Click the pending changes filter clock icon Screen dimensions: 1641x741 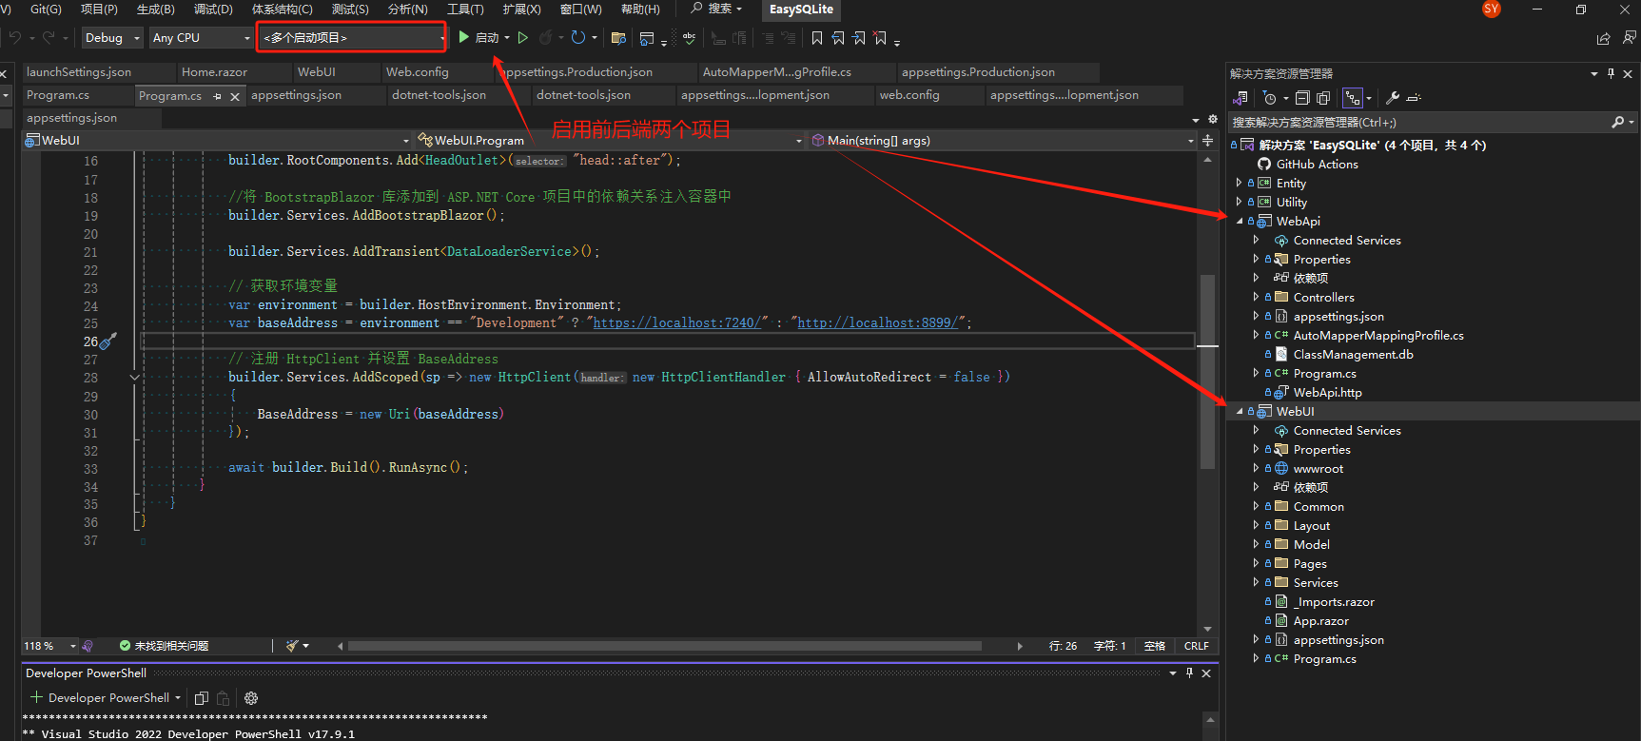(1269, 98)
